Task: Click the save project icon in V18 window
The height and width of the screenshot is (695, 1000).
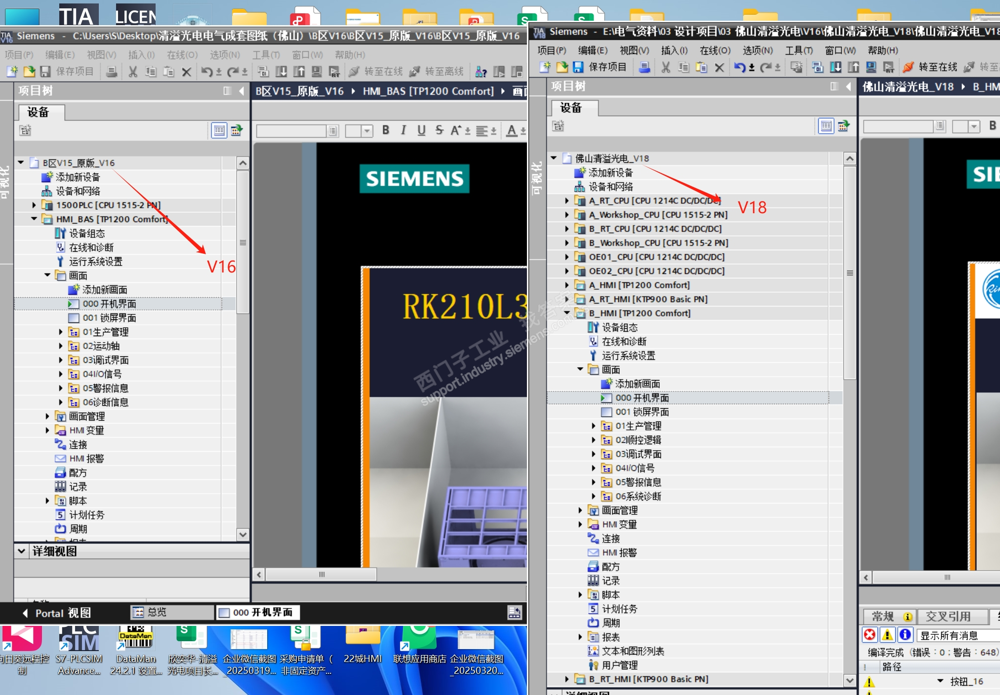Action: point(578,67)
